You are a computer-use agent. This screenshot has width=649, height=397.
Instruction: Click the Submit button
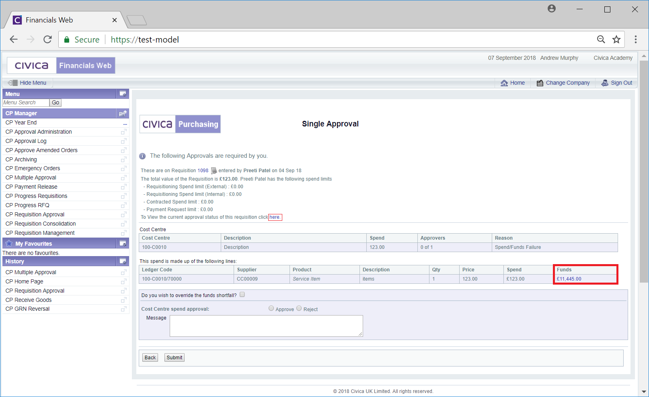click(x=175, y=358)
